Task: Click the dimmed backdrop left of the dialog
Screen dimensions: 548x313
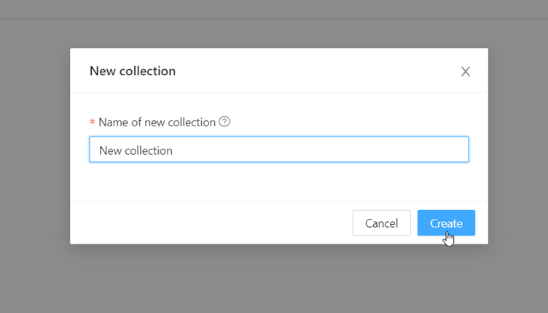Action: [34, 146]
